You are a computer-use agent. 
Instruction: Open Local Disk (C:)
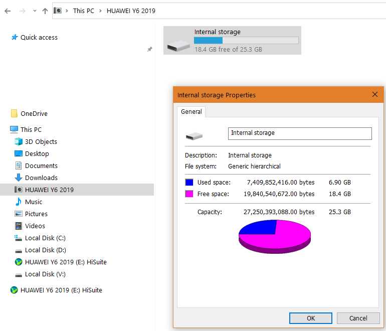point(45,238)
